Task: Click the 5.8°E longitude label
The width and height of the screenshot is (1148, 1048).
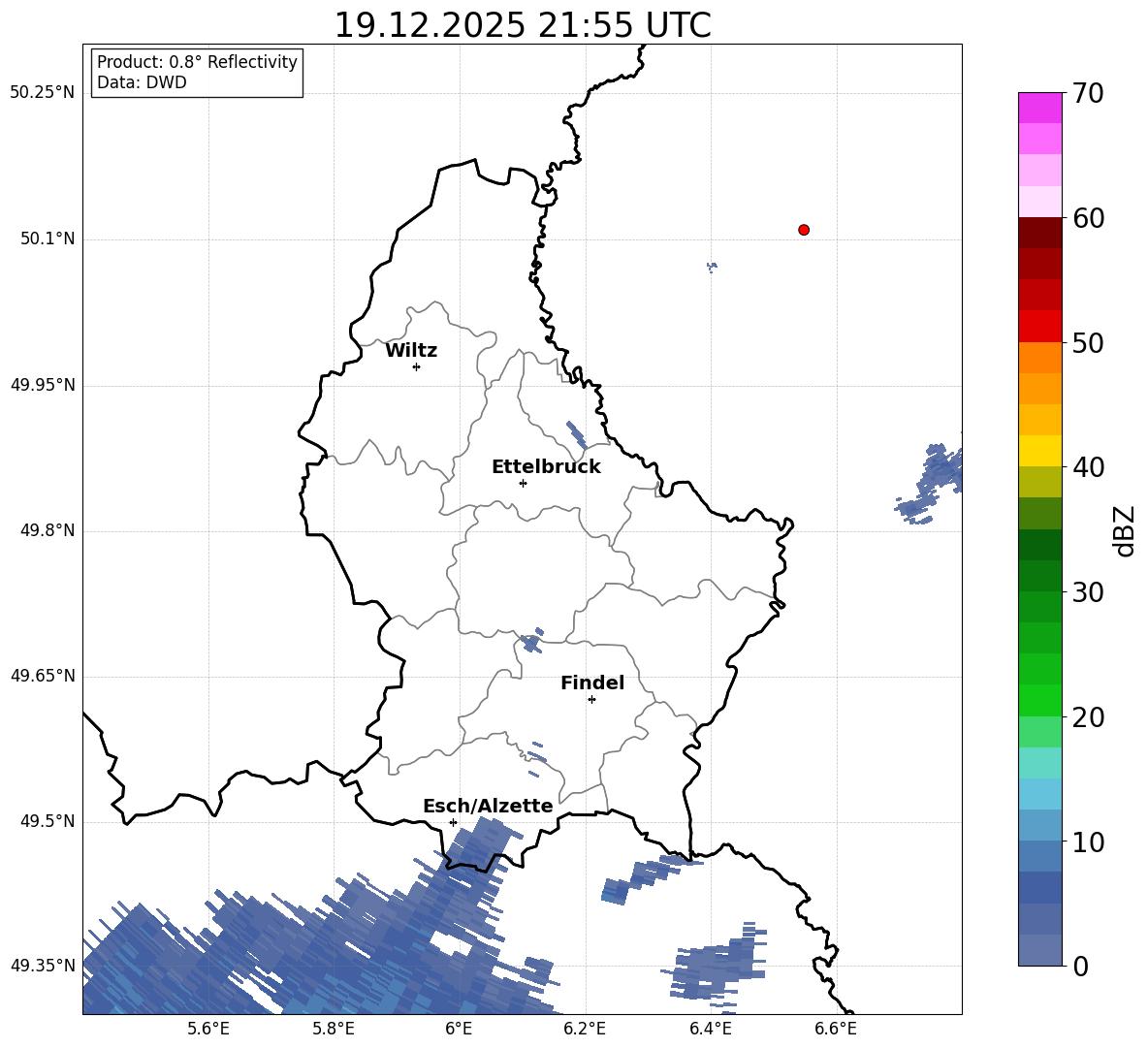Action: coord(334,1029)
